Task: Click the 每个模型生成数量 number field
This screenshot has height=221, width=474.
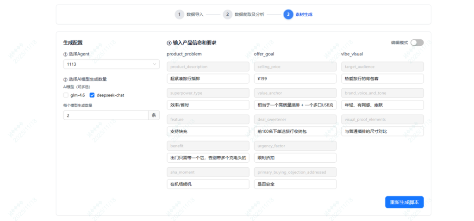Action: coord(106,115)
